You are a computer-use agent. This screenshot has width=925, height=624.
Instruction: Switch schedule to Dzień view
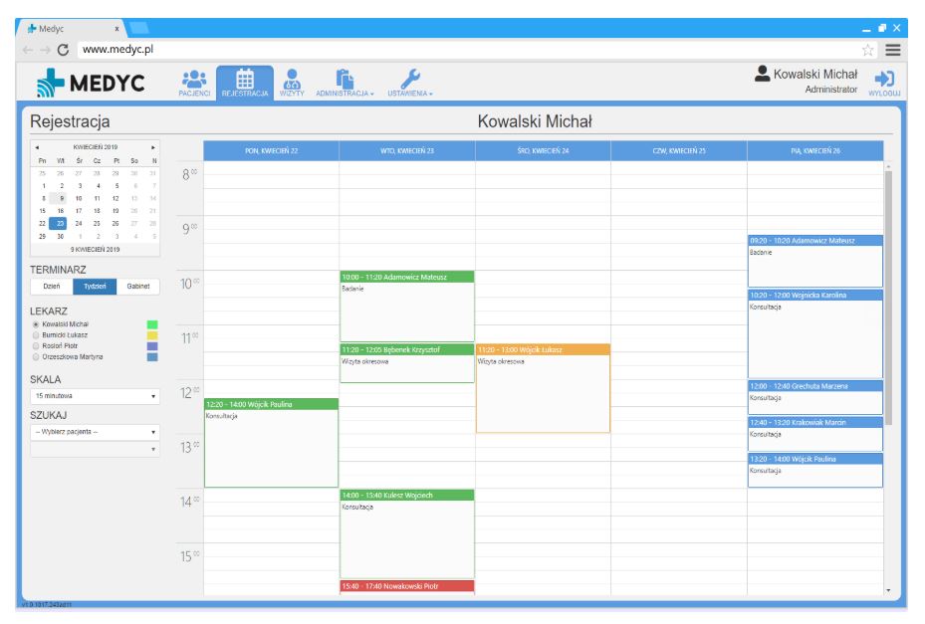(52, 286)
